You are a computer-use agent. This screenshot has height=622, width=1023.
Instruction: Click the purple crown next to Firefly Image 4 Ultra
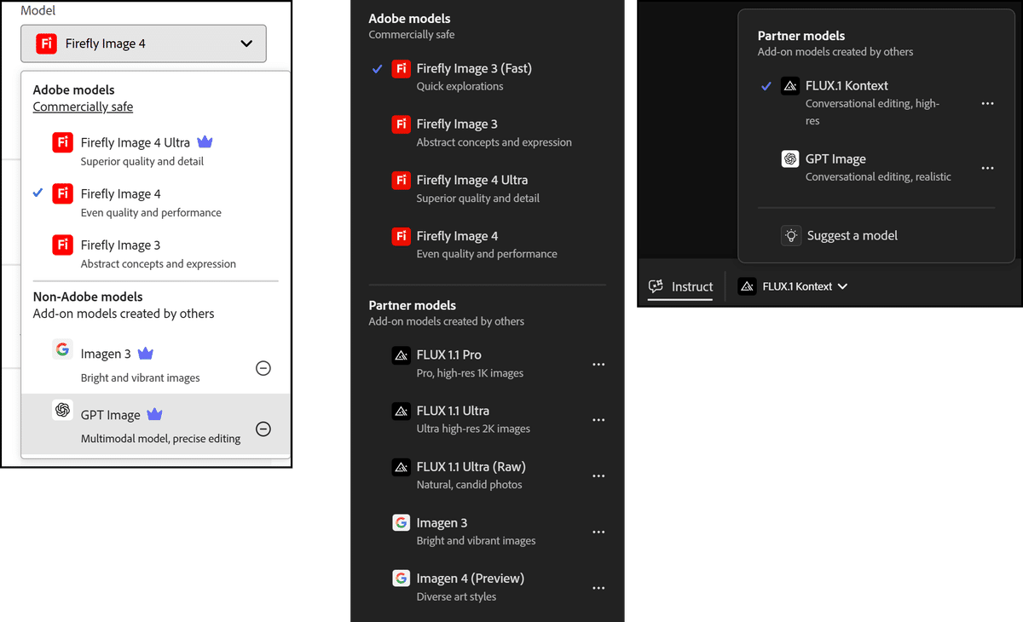click(x=205, y=142)
